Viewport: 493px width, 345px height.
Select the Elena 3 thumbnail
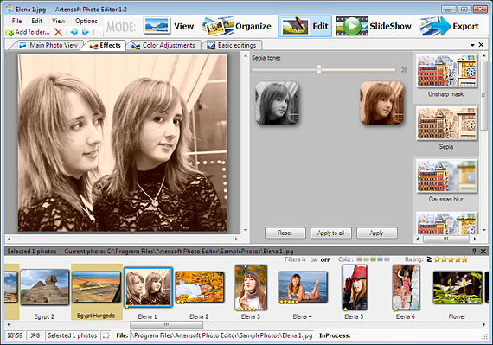pos(251,287)
